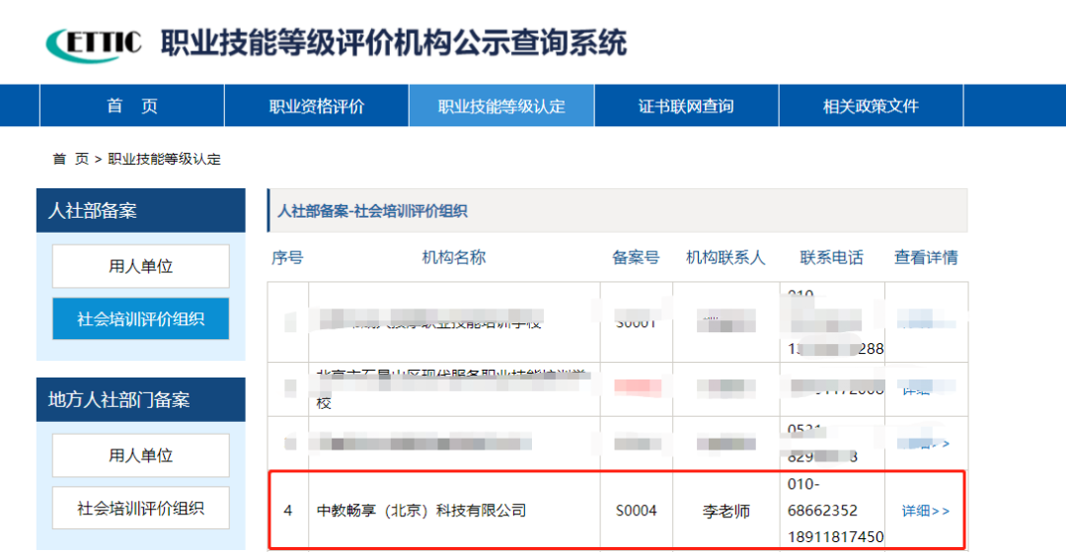
Task: Go to 首页 in navigation bar
Action: 131,106
